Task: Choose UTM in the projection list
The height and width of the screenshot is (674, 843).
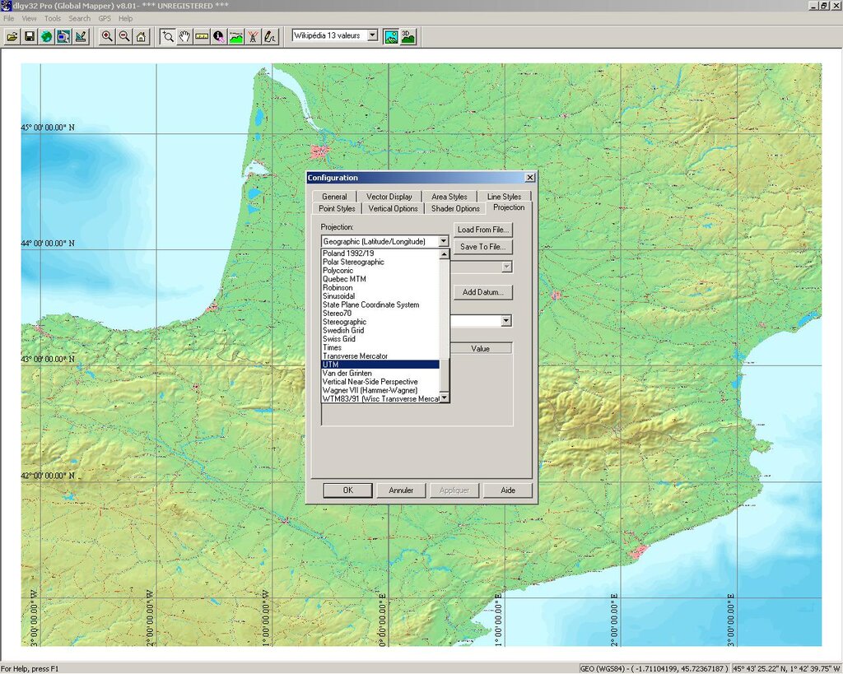Action: (x=380, y=365)
